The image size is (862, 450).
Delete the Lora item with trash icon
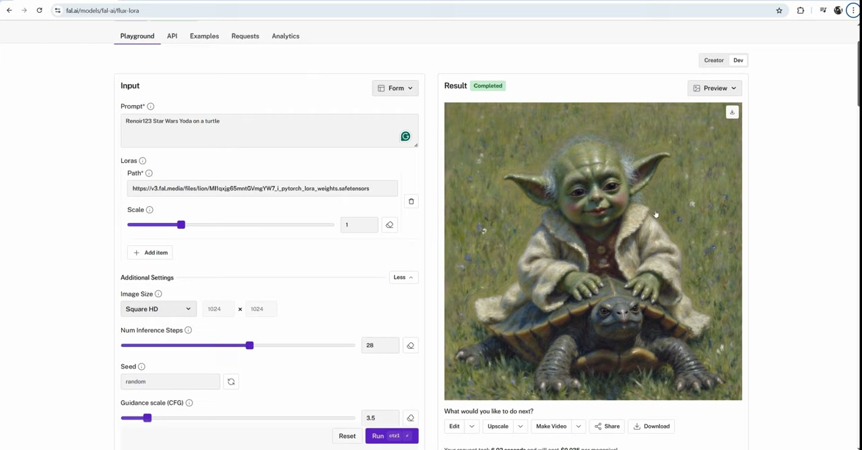(x=411, y=201)
